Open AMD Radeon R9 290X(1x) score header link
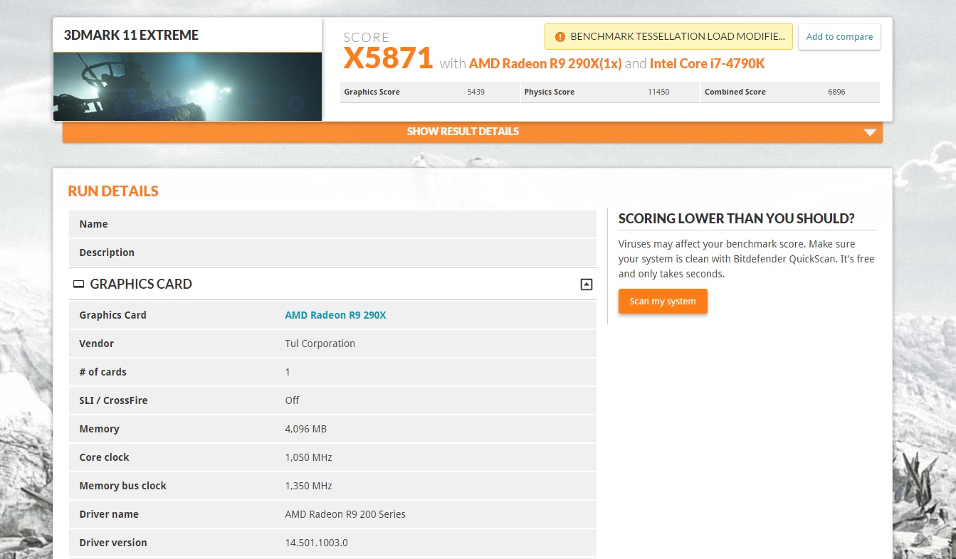The width and height of the screenshot is (956, 559). click(x=545, y=63)
